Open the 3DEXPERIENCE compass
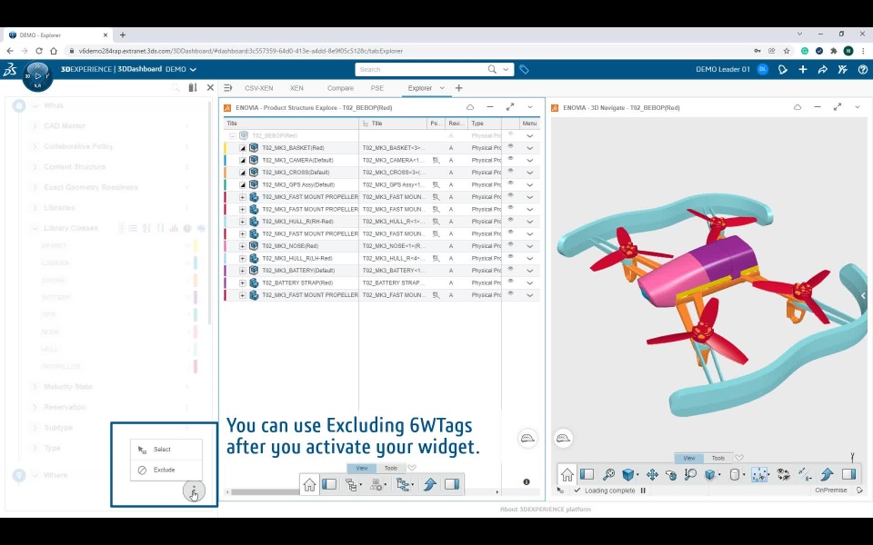Image resolution: width=873 pixels, height=545 pixels. coord(37,75)
